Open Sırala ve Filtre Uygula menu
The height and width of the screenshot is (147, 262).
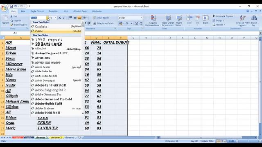(x=243, y=20)
